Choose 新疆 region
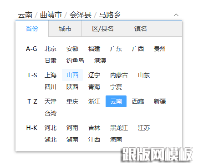 (160, 101)
